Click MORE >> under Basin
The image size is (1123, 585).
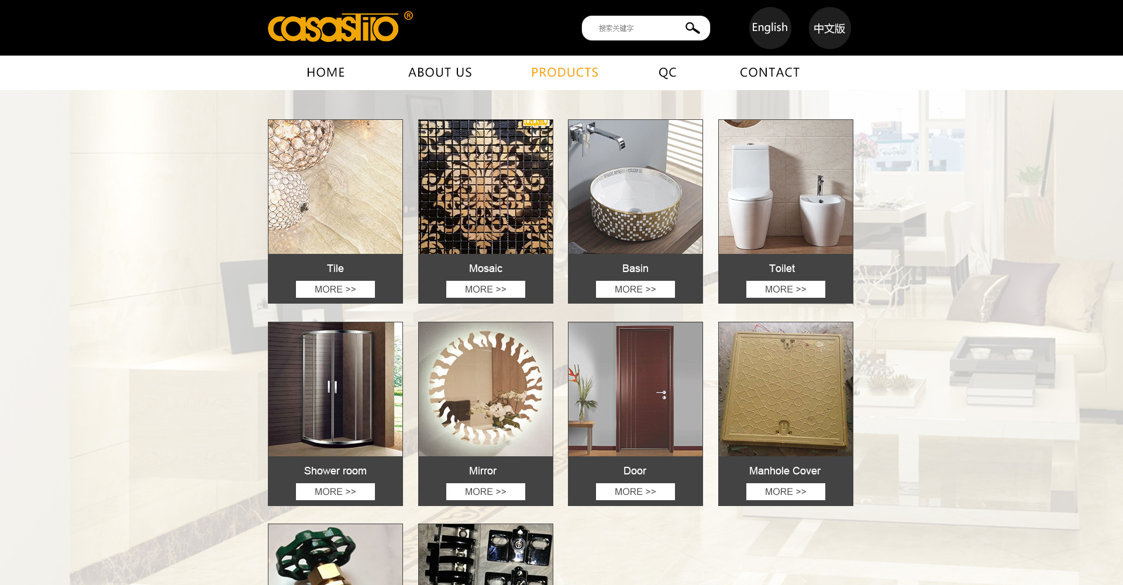click(635, 289)
